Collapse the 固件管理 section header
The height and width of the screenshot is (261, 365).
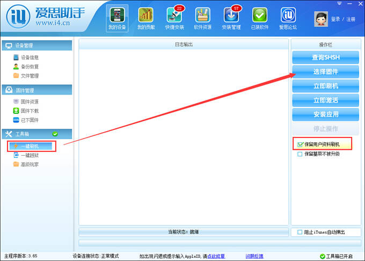coord(37,90)
